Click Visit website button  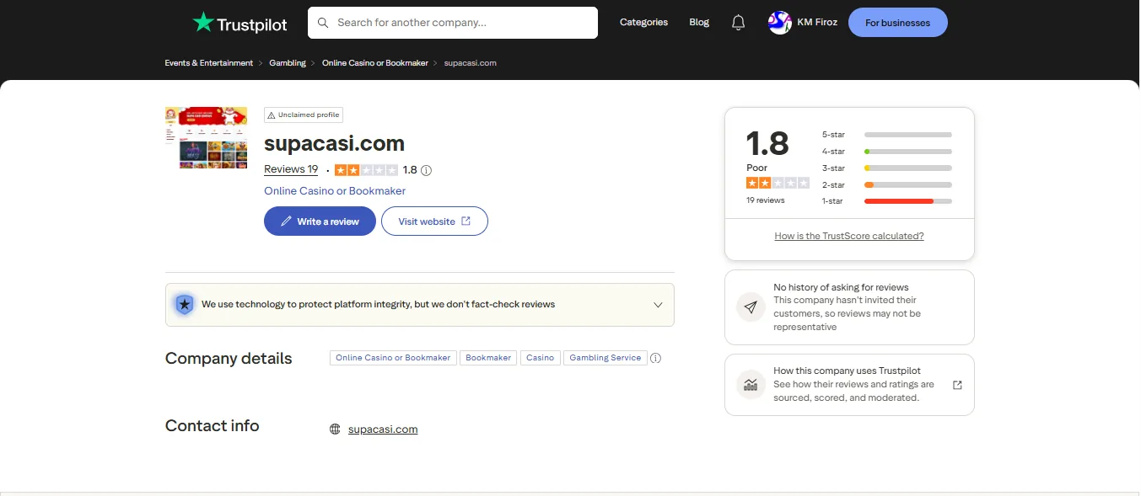[x=434, y=221]
